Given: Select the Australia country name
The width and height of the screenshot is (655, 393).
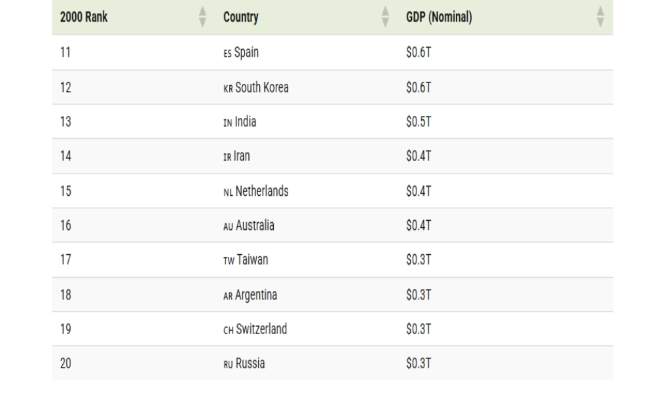Looking at the screenshot, I should 254,227.
